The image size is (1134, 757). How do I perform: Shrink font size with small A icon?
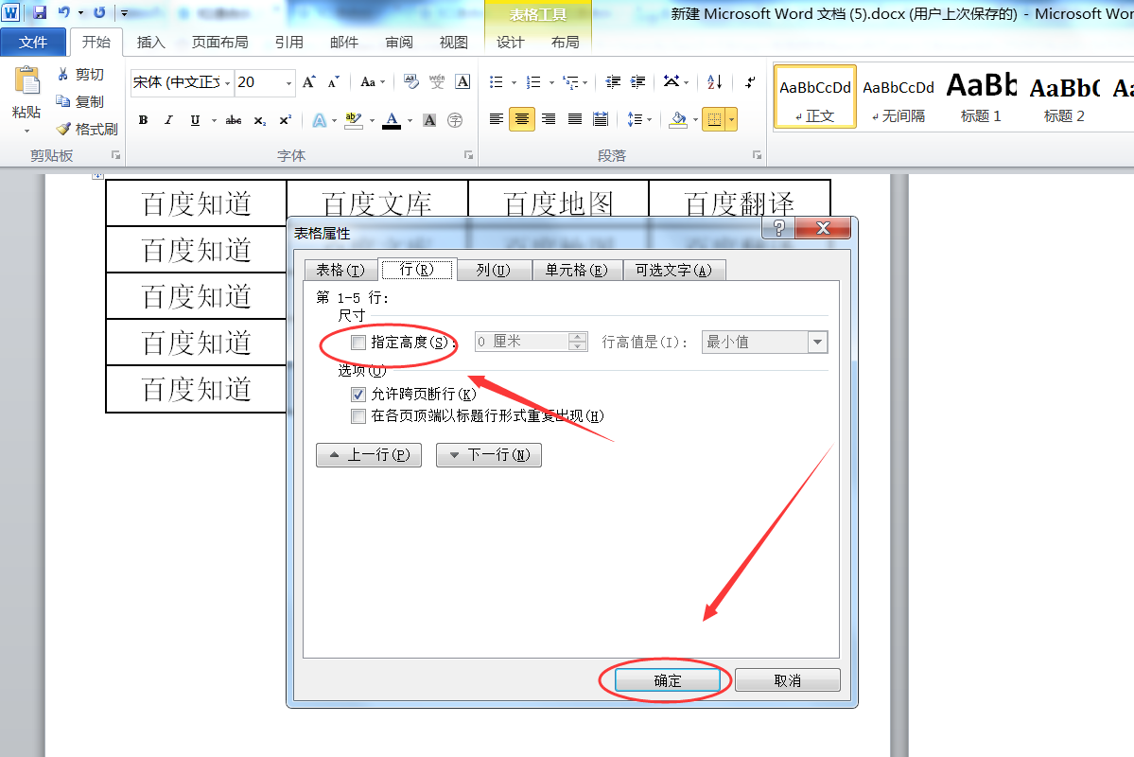click(334, 81)
